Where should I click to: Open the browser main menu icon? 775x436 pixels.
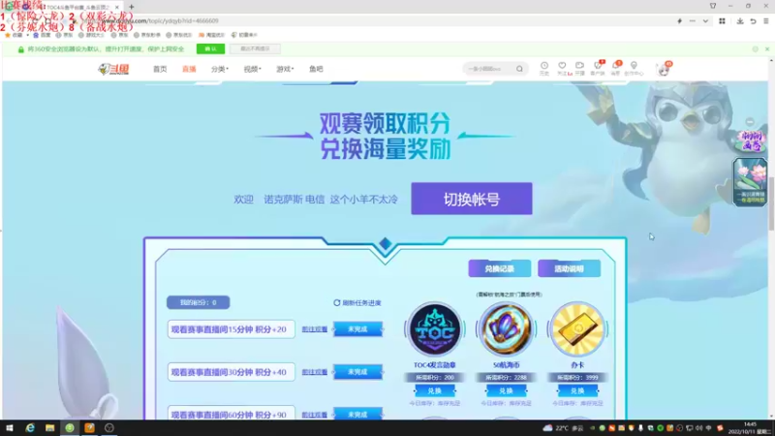(766, 21)
